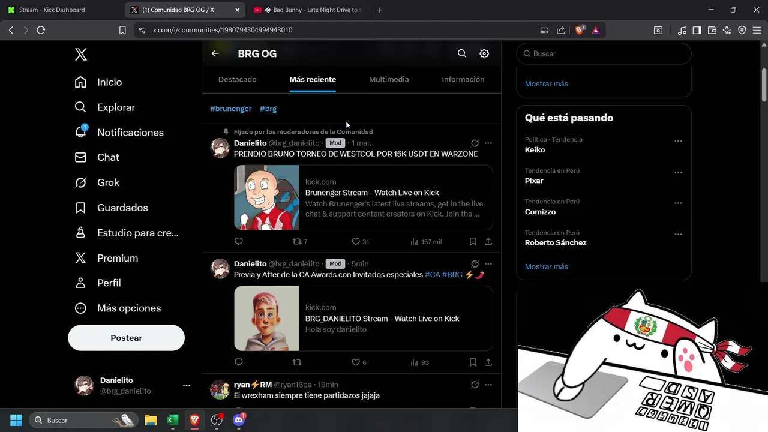This screenshot has height=432, width=768.
Task: Open Notificaciones bell icon
Action: (81, 132)
